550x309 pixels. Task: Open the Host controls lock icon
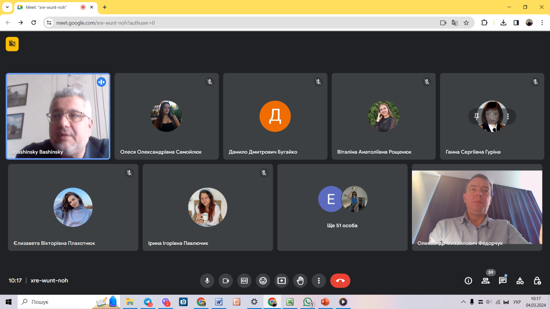[x=537, y=281]
